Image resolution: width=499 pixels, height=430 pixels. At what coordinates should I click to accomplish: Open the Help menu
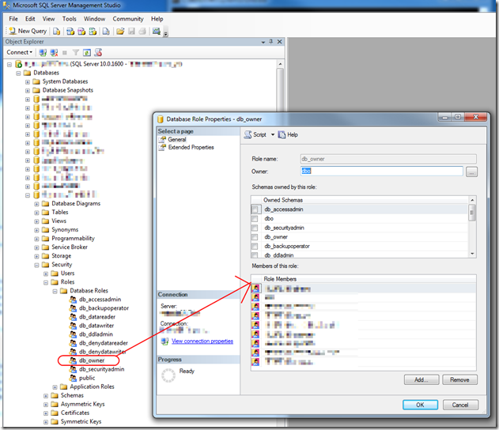(x=157, y=19)
